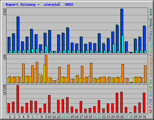
Task: Click the red 'kB F' legend label
Action: pos(151,109)
